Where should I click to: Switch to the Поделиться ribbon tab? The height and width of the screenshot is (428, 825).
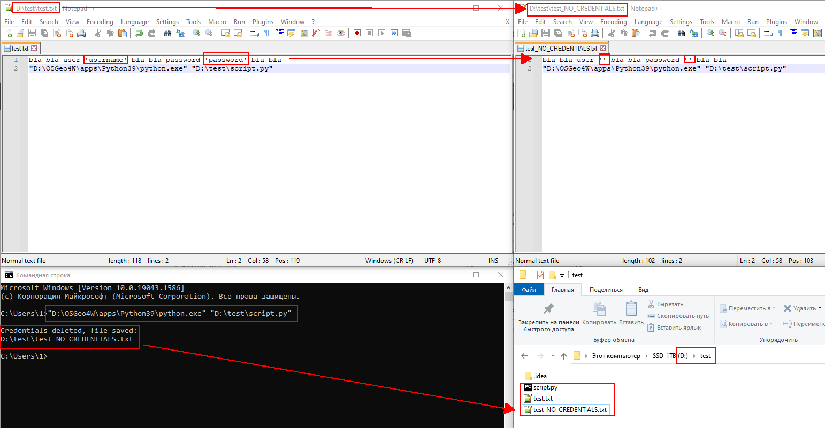coord(606,290)
